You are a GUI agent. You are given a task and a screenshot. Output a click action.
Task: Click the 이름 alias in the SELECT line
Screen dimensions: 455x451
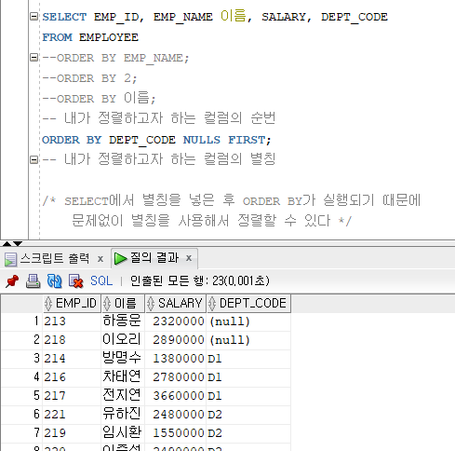(234, 16)
